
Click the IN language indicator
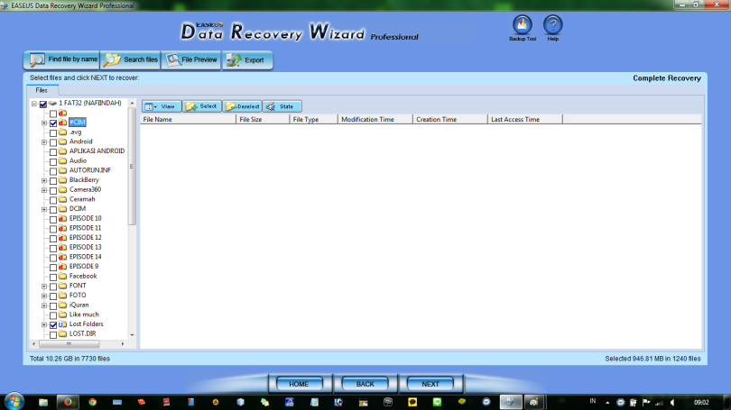coord(593,401)
